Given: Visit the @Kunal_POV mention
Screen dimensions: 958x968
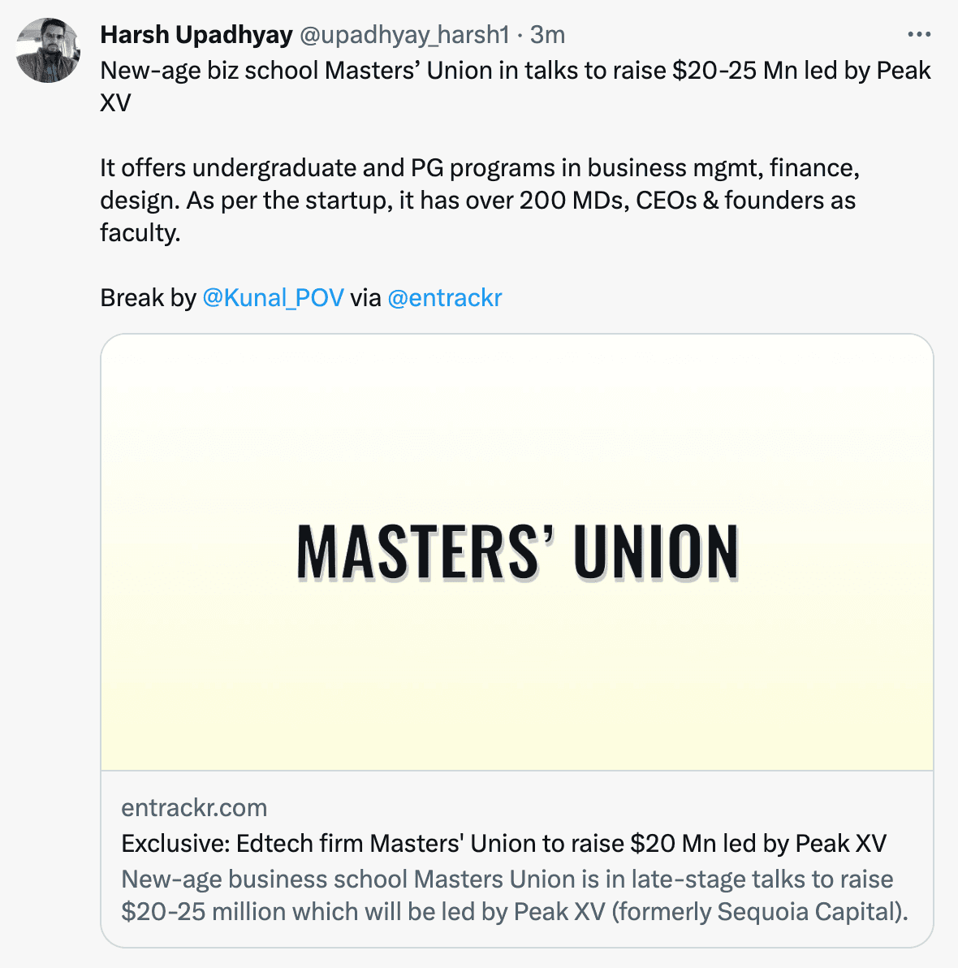Looking at the screenshot, I should (273, 298).
